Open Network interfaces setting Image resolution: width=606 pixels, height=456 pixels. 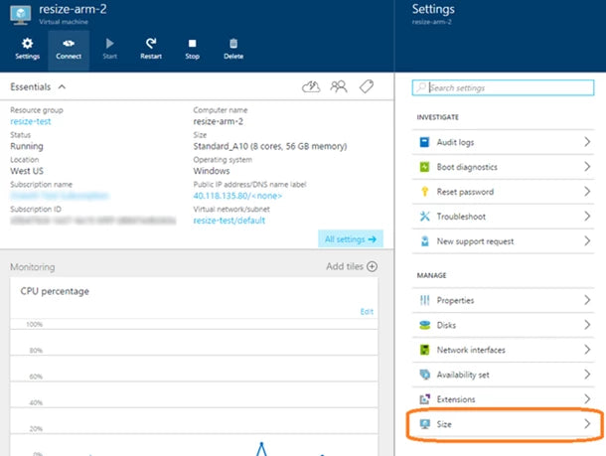pos(504,350)
